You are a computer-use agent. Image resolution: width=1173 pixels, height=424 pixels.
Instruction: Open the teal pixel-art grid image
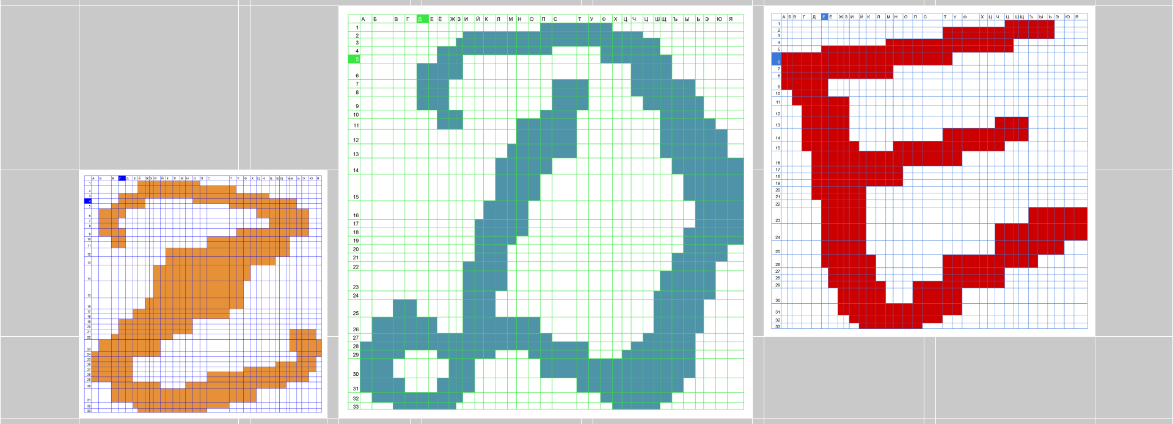click(546, 212)
